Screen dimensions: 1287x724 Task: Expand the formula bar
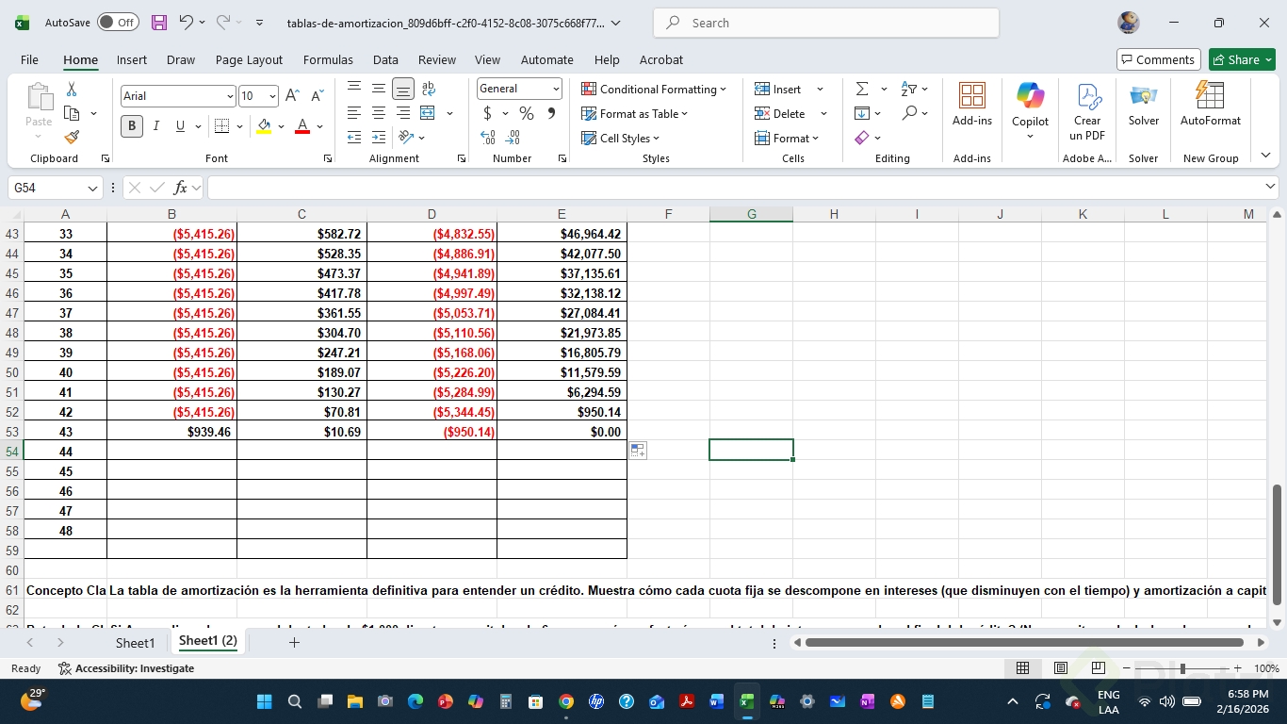1270,187
